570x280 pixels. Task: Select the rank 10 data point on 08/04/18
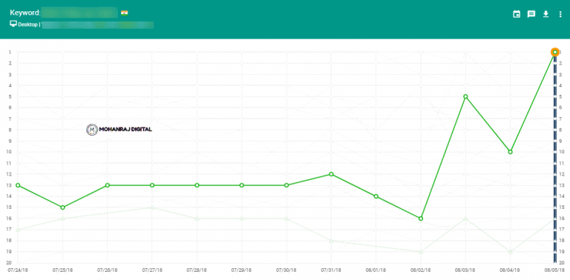pos(511,152)
